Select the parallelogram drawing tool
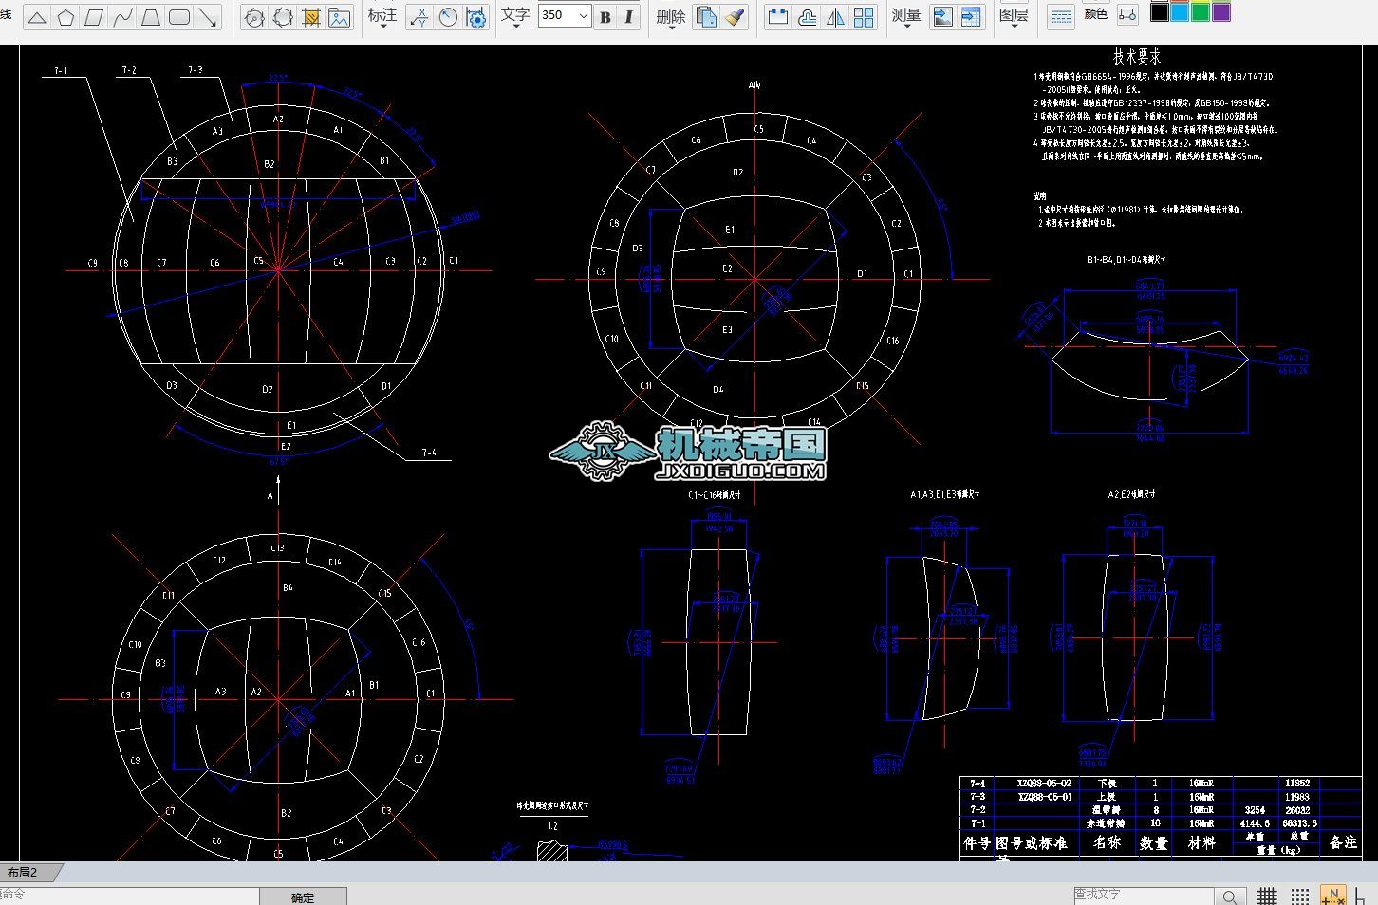The image size is (1378, 905). (x=94, y=17)
